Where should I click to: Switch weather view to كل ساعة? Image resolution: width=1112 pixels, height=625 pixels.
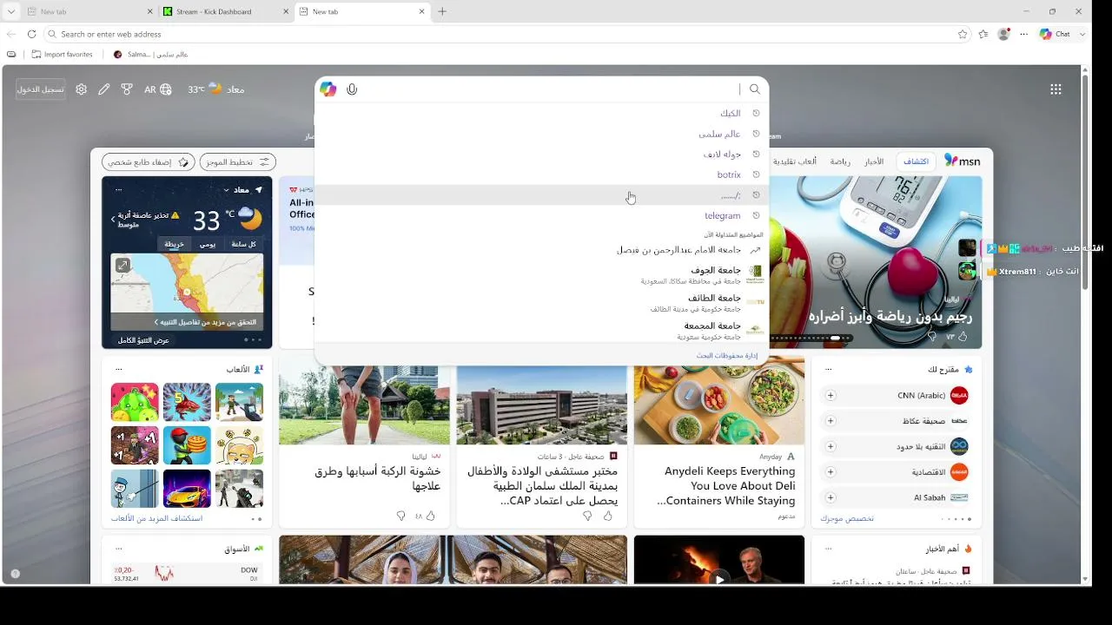(x=243, y=244)
